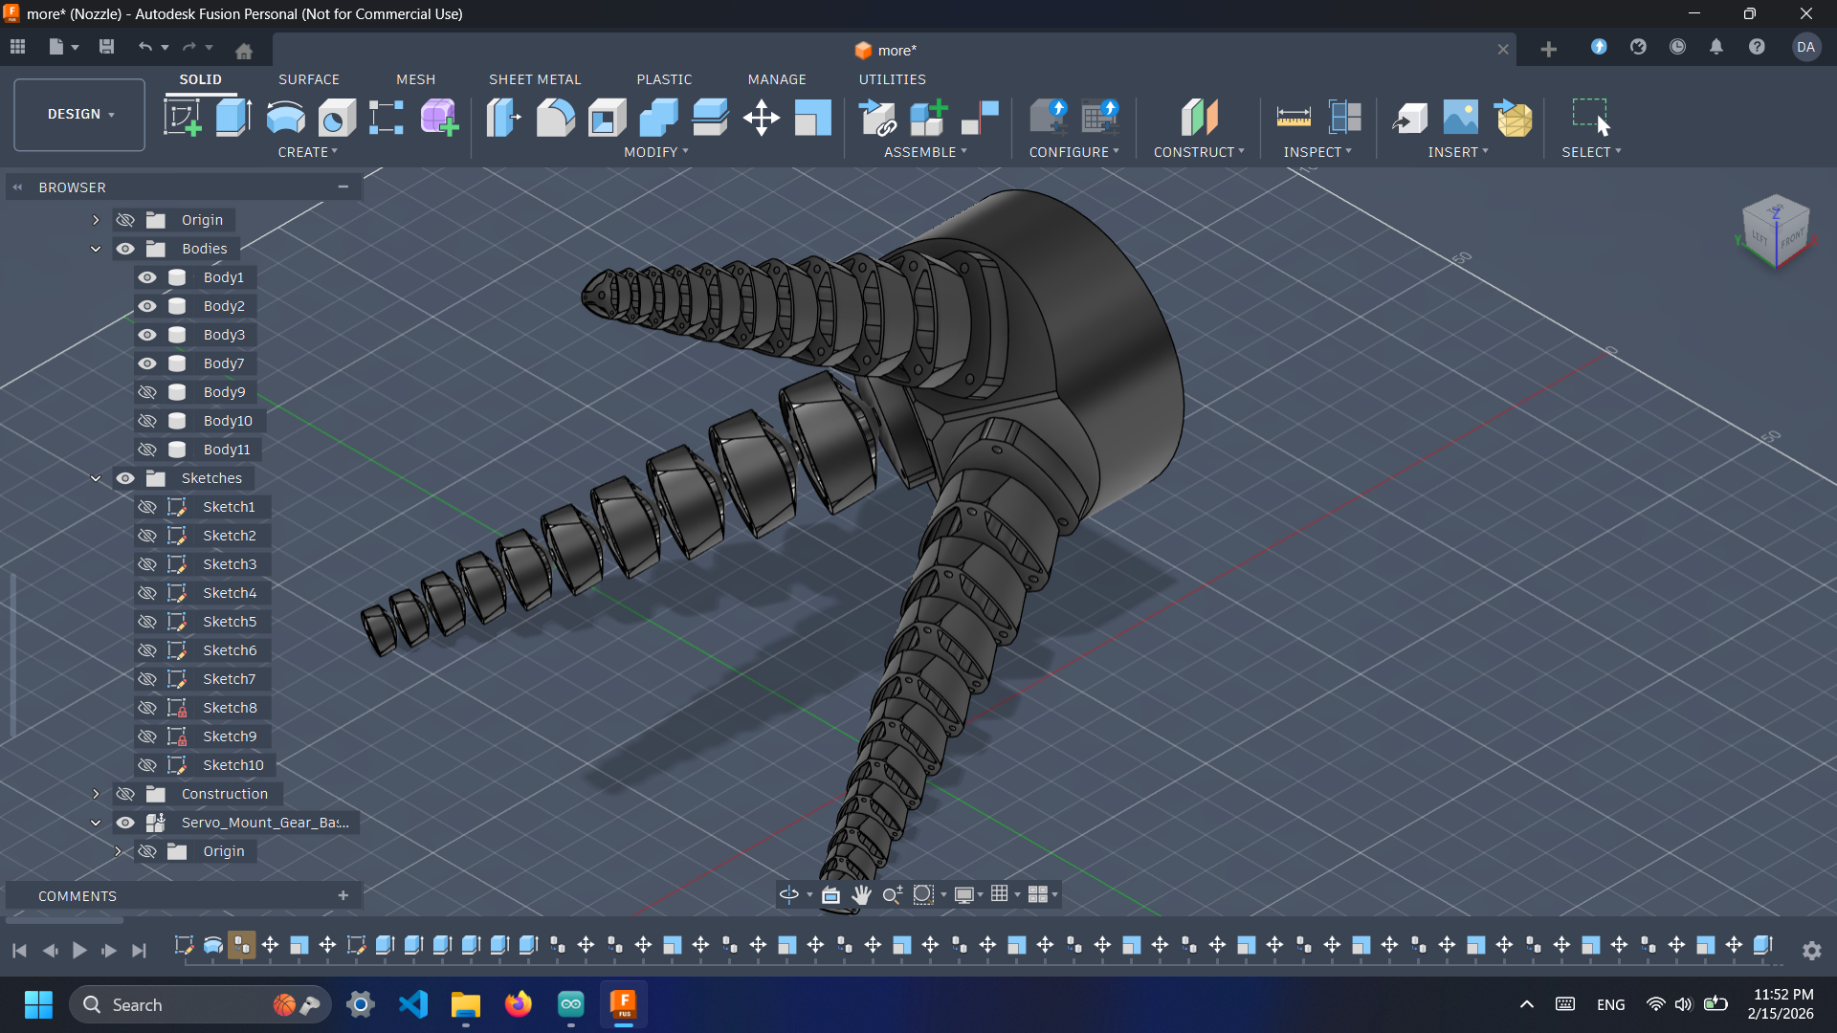Open Visual Studio Code from the taskbar

pos(413,1004)
